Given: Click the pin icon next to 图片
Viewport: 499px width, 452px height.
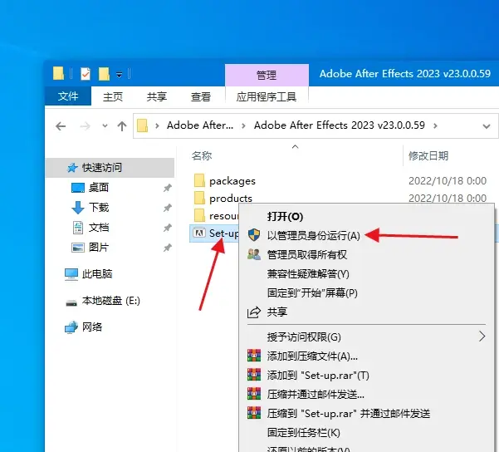Looking at the screenshot, I should (168, 248).
